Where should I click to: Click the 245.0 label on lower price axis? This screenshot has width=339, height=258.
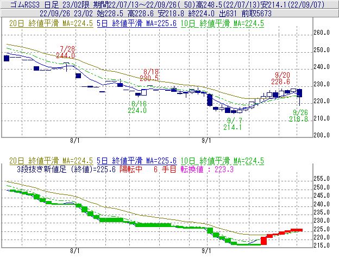coord(322,196)
